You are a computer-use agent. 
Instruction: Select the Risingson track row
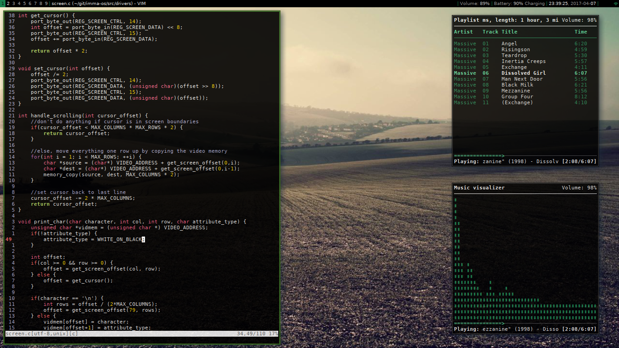525,49
